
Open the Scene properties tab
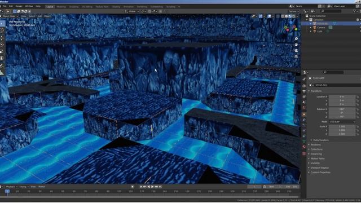[304, 103]
